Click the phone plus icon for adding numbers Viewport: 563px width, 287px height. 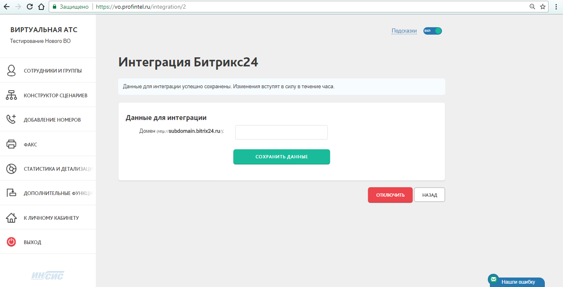pyautogui.click(x=11, y=120)
